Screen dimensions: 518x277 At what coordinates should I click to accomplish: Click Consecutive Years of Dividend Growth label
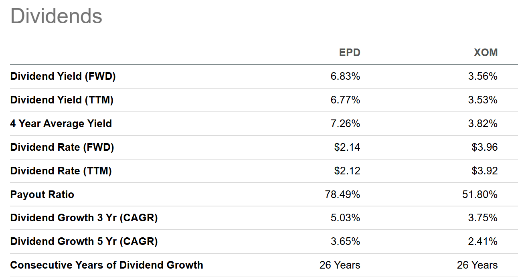107,265
